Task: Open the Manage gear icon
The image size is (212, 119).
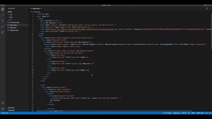Action: point(3,109)
